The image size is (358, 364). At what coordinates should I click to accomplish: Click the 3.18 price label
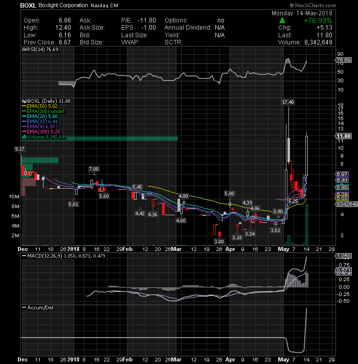coord(237,238)
